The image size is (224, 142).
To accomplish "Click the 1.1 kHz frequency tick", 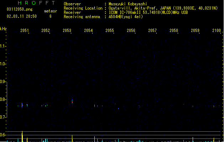I will point(3,46).
